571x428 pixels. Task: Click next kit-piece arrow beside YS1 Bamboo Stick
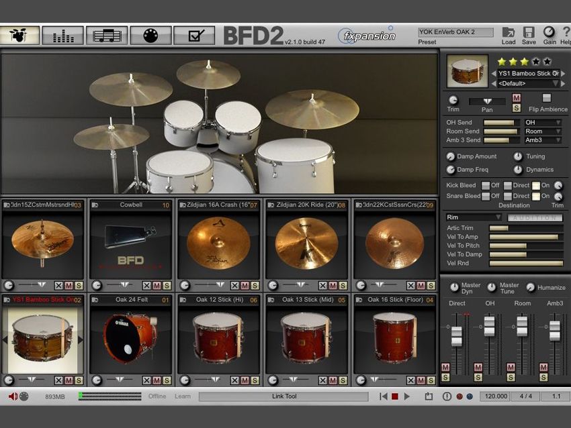[x=564, y=73]
